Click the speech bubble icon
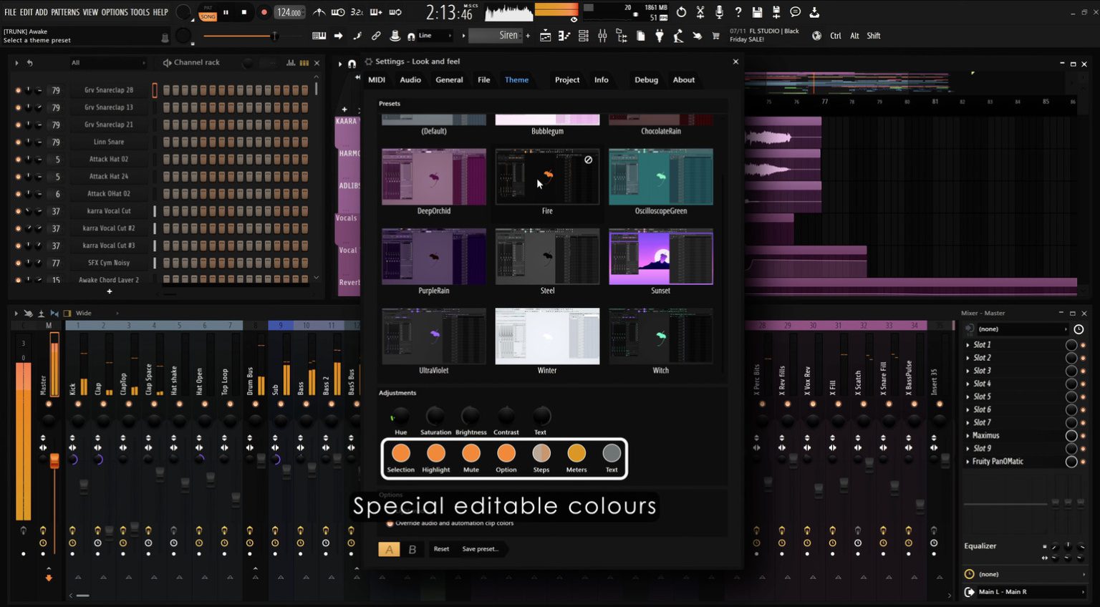 (795, 12)
